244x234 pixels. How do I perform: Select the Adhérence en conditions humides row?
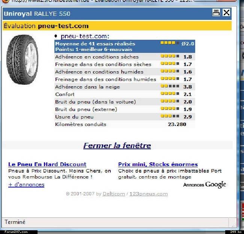(x=125, y=72)
